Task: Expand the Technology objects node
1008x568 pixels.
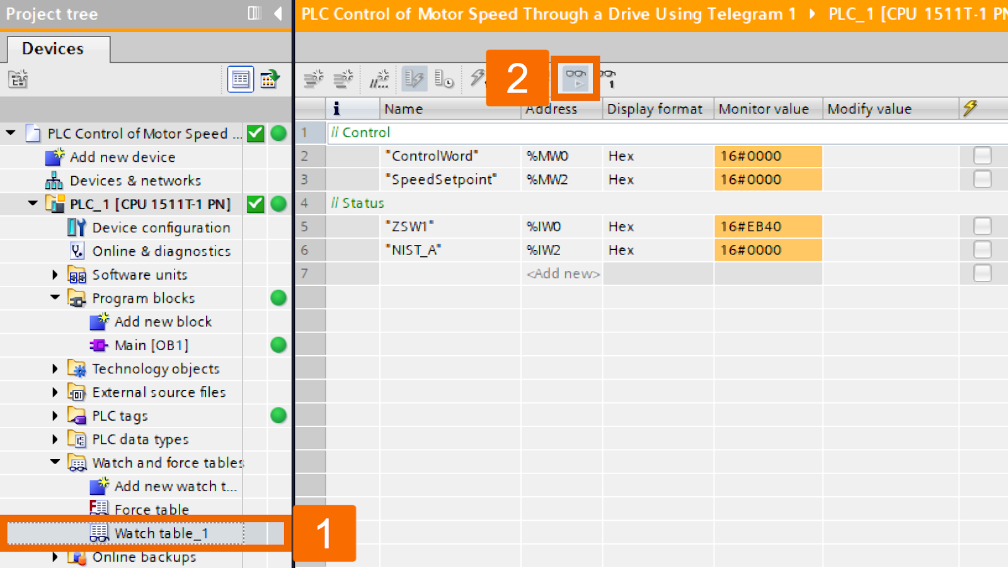Action: click(54, 368)
